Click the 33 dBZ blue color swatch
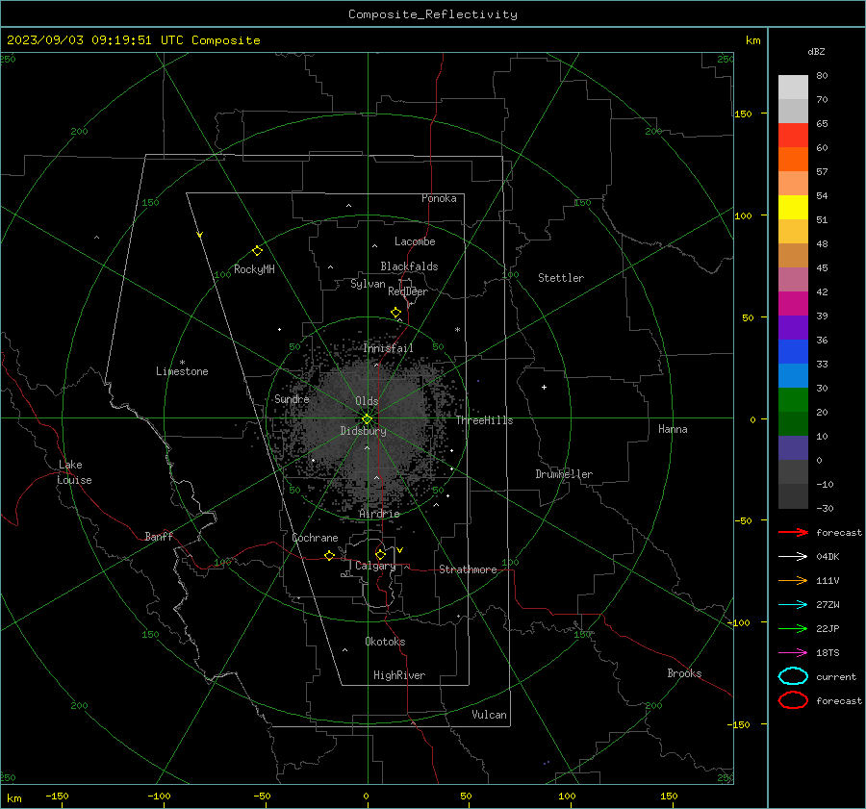Screen dimensions: 866x809 pos(793,351)
